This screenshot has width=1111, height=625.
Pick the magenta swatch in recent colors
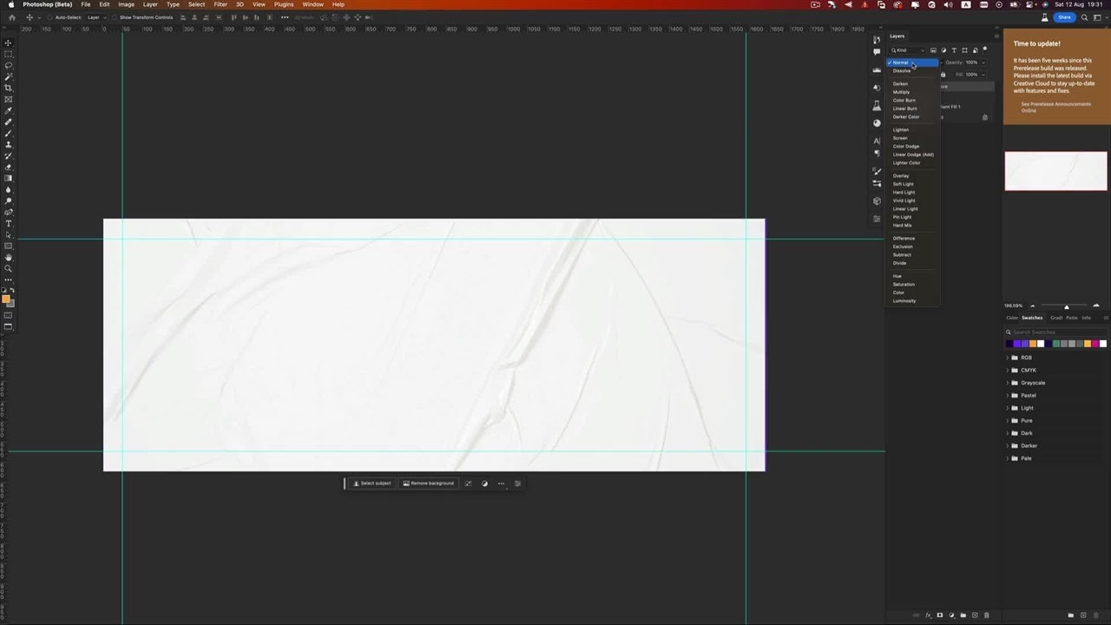[x=1095, y=344]
